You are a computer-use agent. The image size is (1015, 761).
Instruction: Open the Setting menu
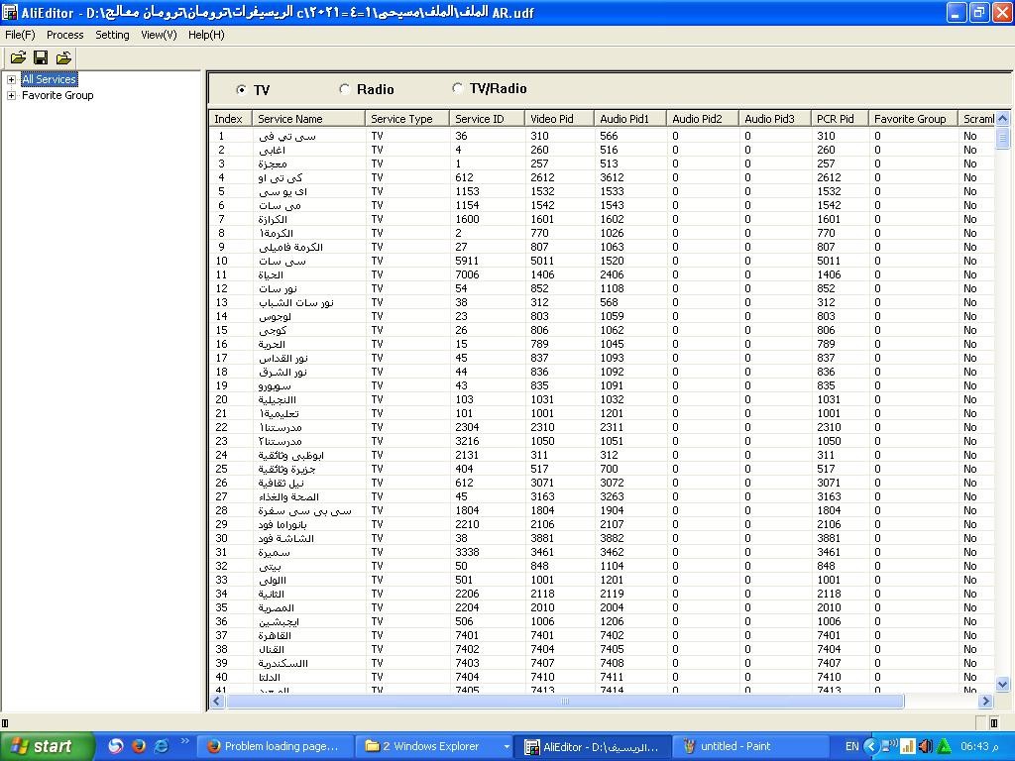coord(112,35)
